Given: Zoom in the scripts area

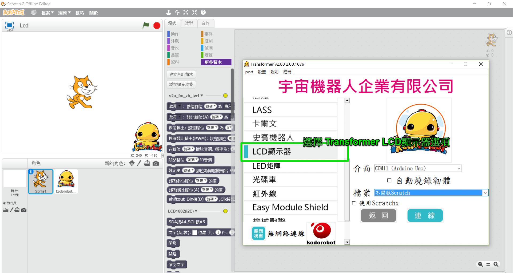Looking at the screenshot, I should tap(496, 264).
